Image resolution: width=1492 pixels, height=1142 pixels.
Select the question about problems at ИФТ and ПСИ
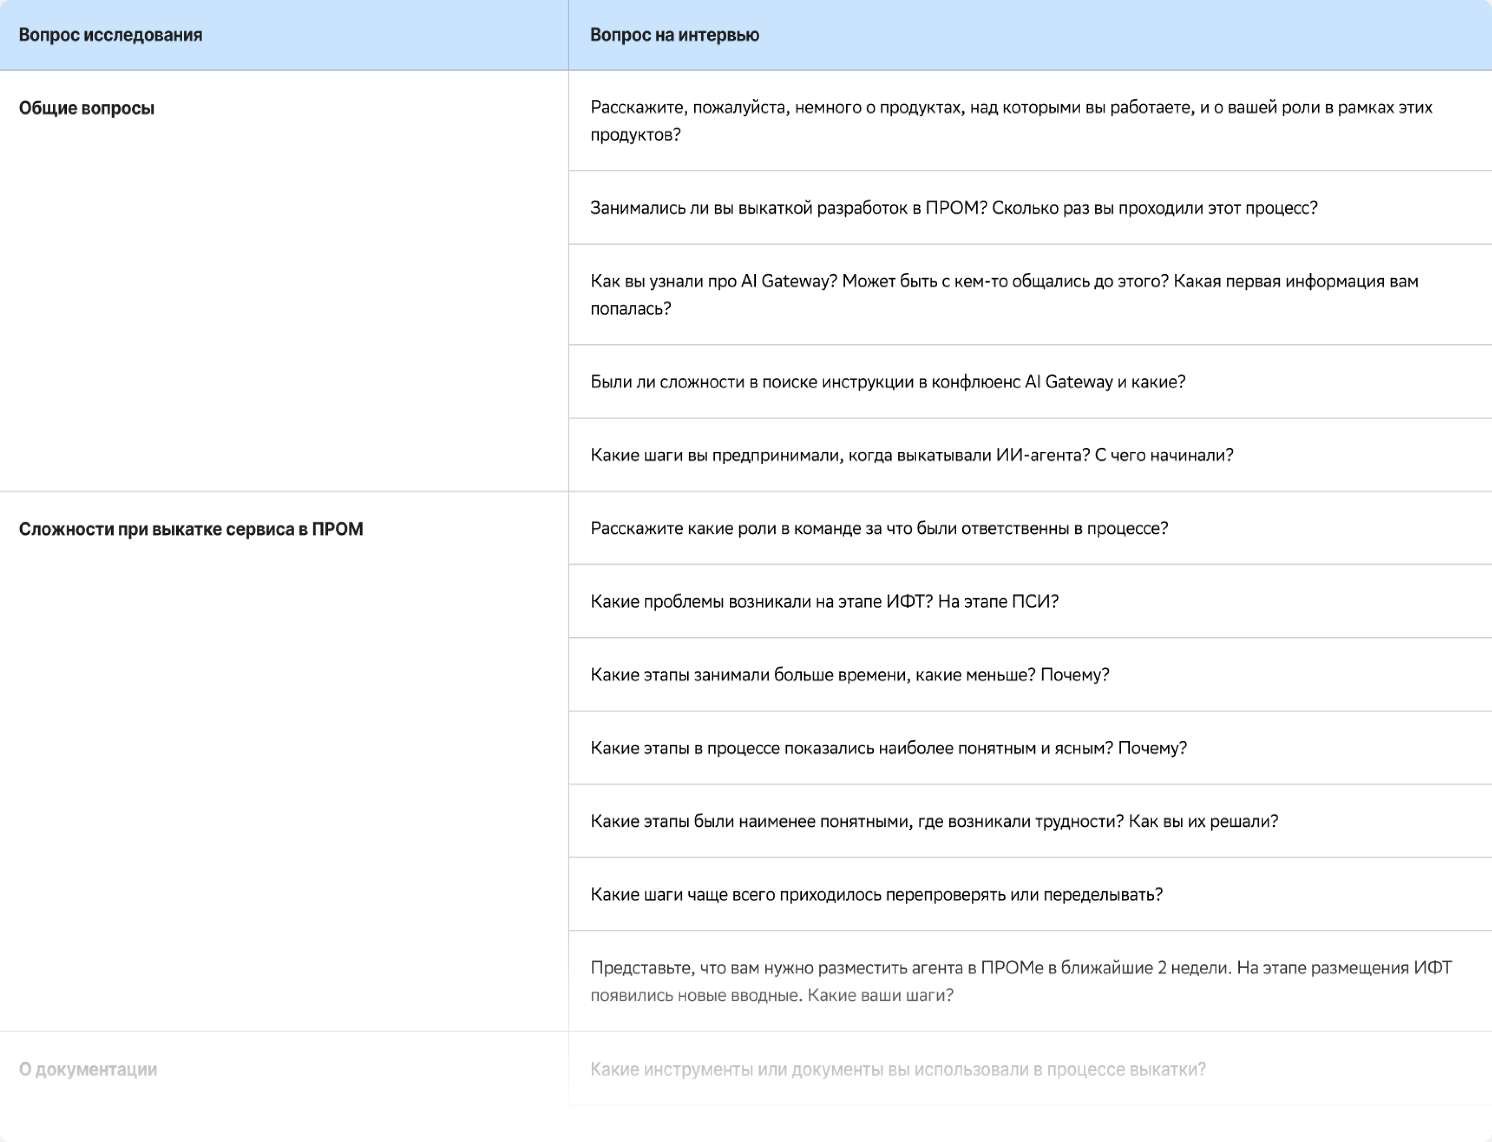coord(824,602)
